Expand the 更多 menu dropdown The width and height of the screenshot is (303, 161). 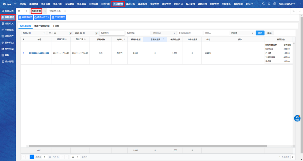pos(249,4)
